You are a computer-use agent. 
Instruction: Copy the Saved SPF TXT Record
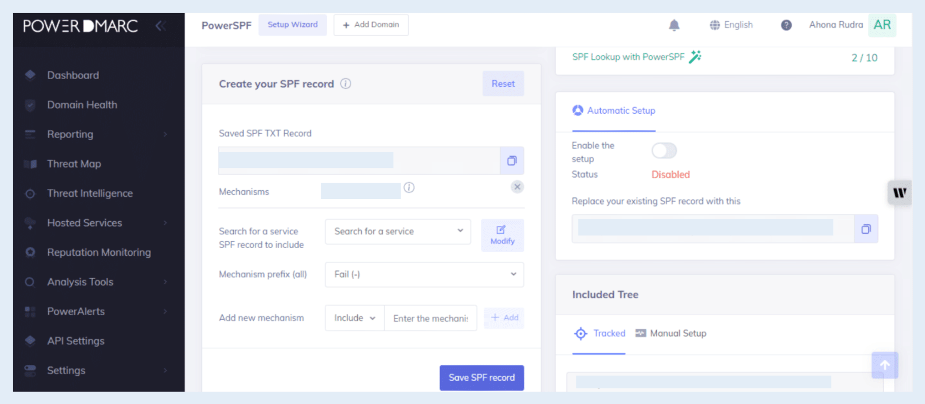pos(512,161)
